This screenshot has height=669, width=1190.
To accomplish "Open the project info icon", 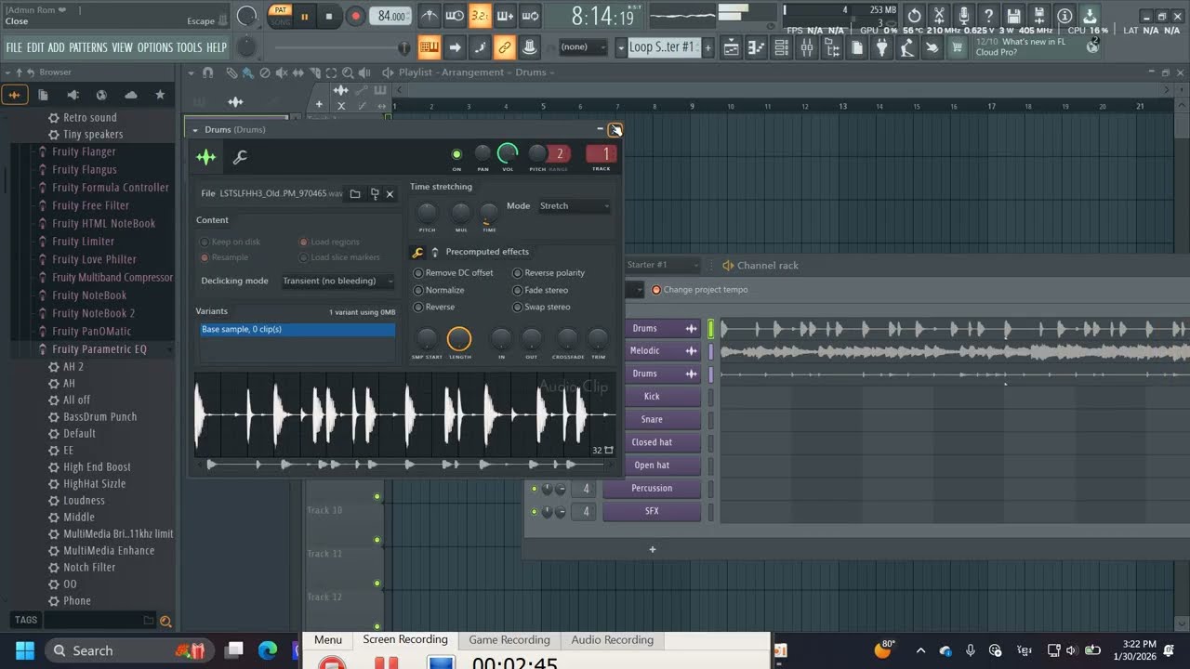I will 1064,16.
